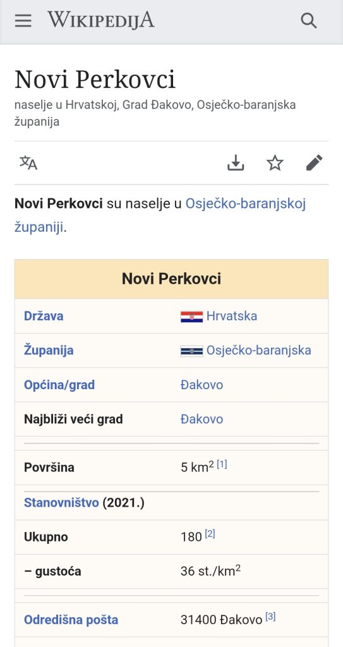Open the hamburger main menu
Image resolution: width=343 pixels, height=647 pixels.
pyautogui.click(x=23, y=20)
